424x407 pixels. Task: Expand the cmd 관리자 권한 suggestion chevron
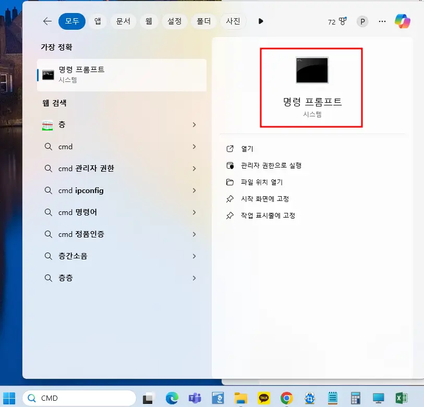(x=194, y=169)
